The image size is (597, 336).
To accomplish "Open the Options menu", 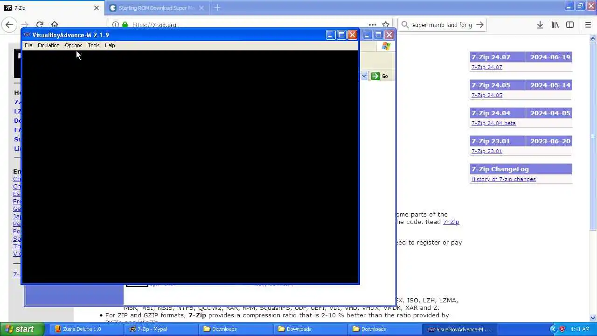I will click(x=73, y=45).
